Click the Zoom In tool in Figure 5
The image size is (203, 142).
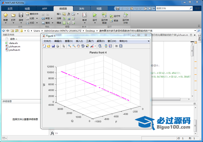point(69,46)
